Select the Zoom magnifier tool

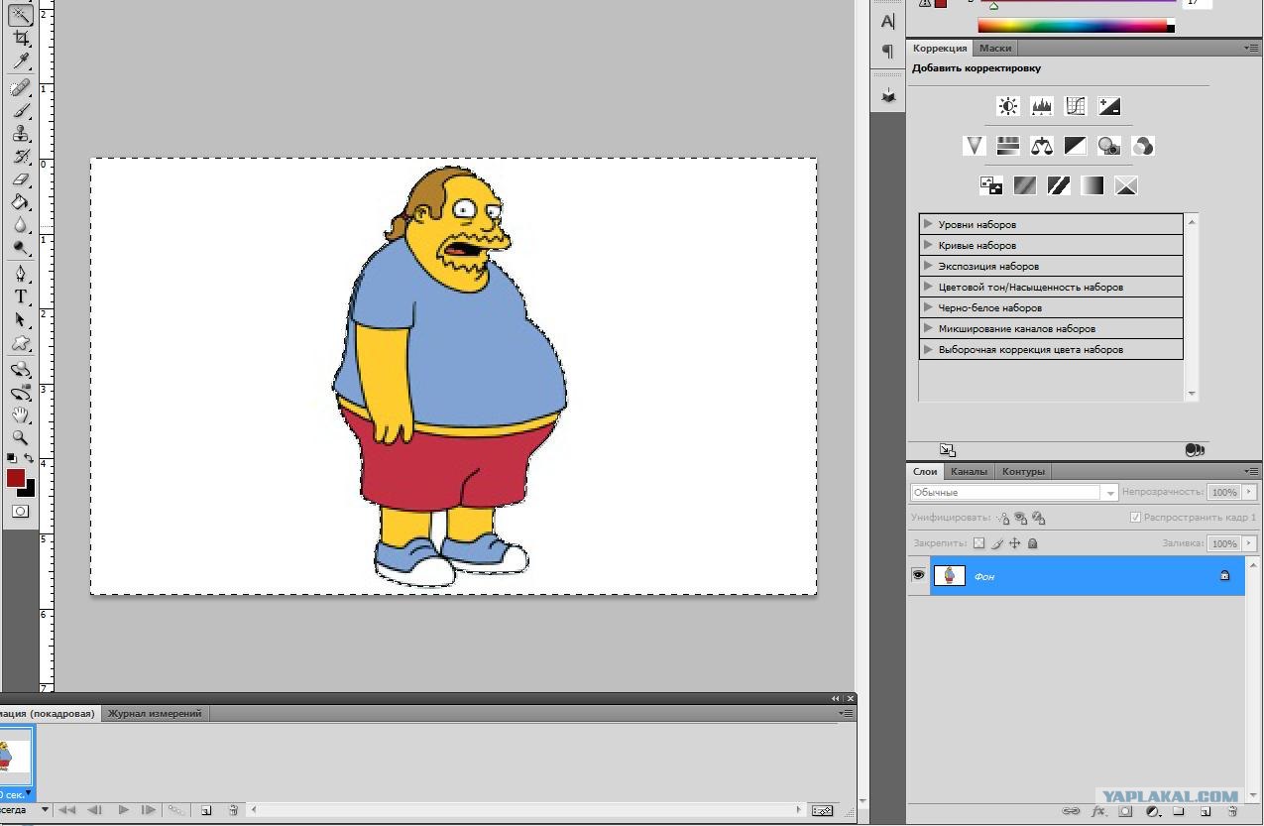(21, 437)
